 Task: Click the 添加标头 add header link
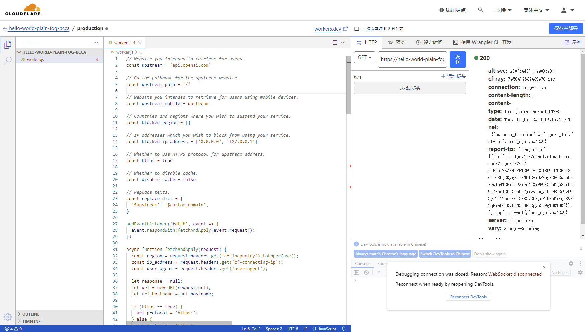(x=453, y=76)
